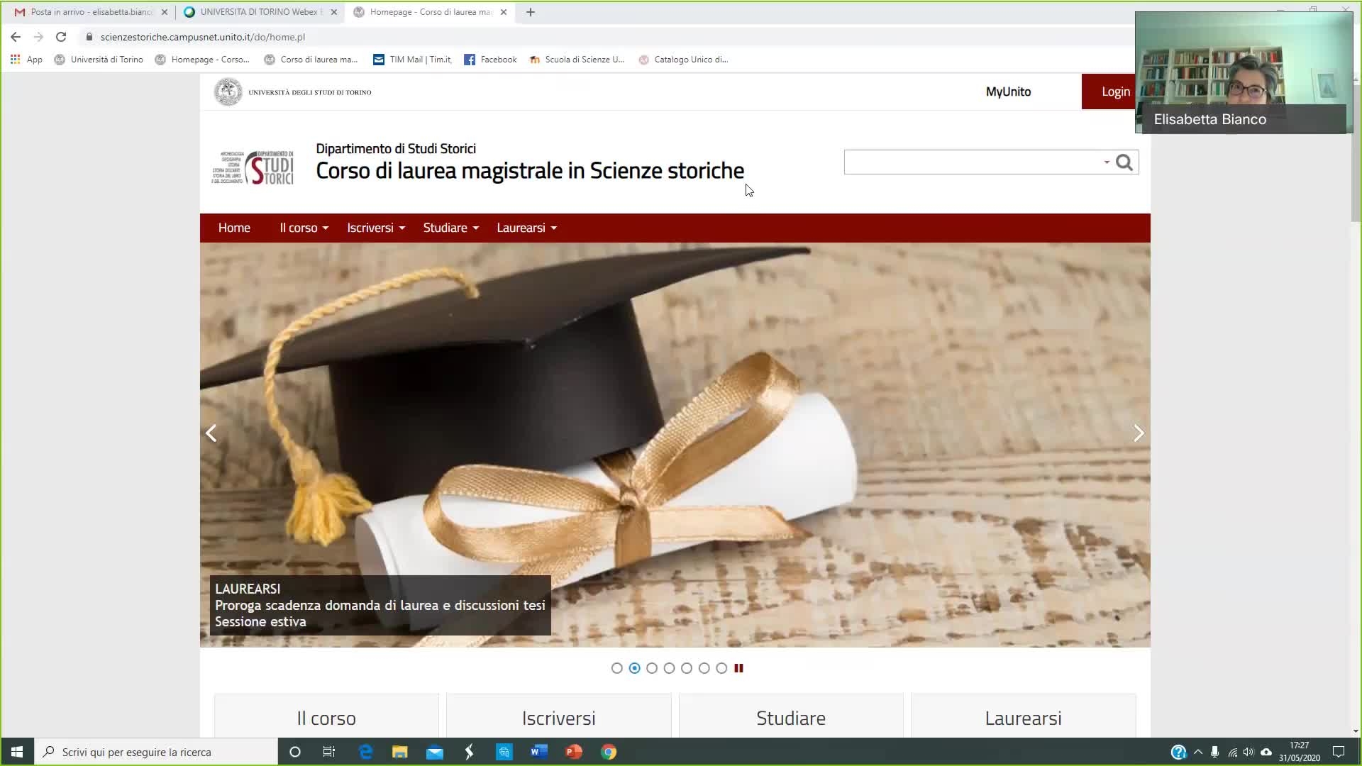1362x766 pixels.
Task: Click the site search magnifier icon
Action: point(1124,162)
